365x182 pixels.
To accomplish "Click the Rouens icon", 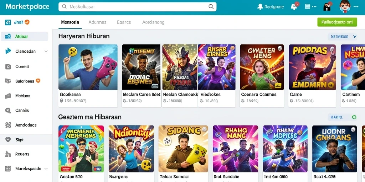I will pos(8,154).
